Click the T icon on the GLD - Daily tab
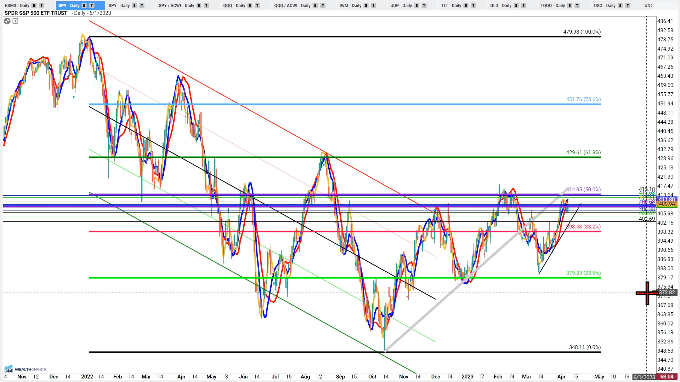Screen dimensions: 680x382 point(523,6)
